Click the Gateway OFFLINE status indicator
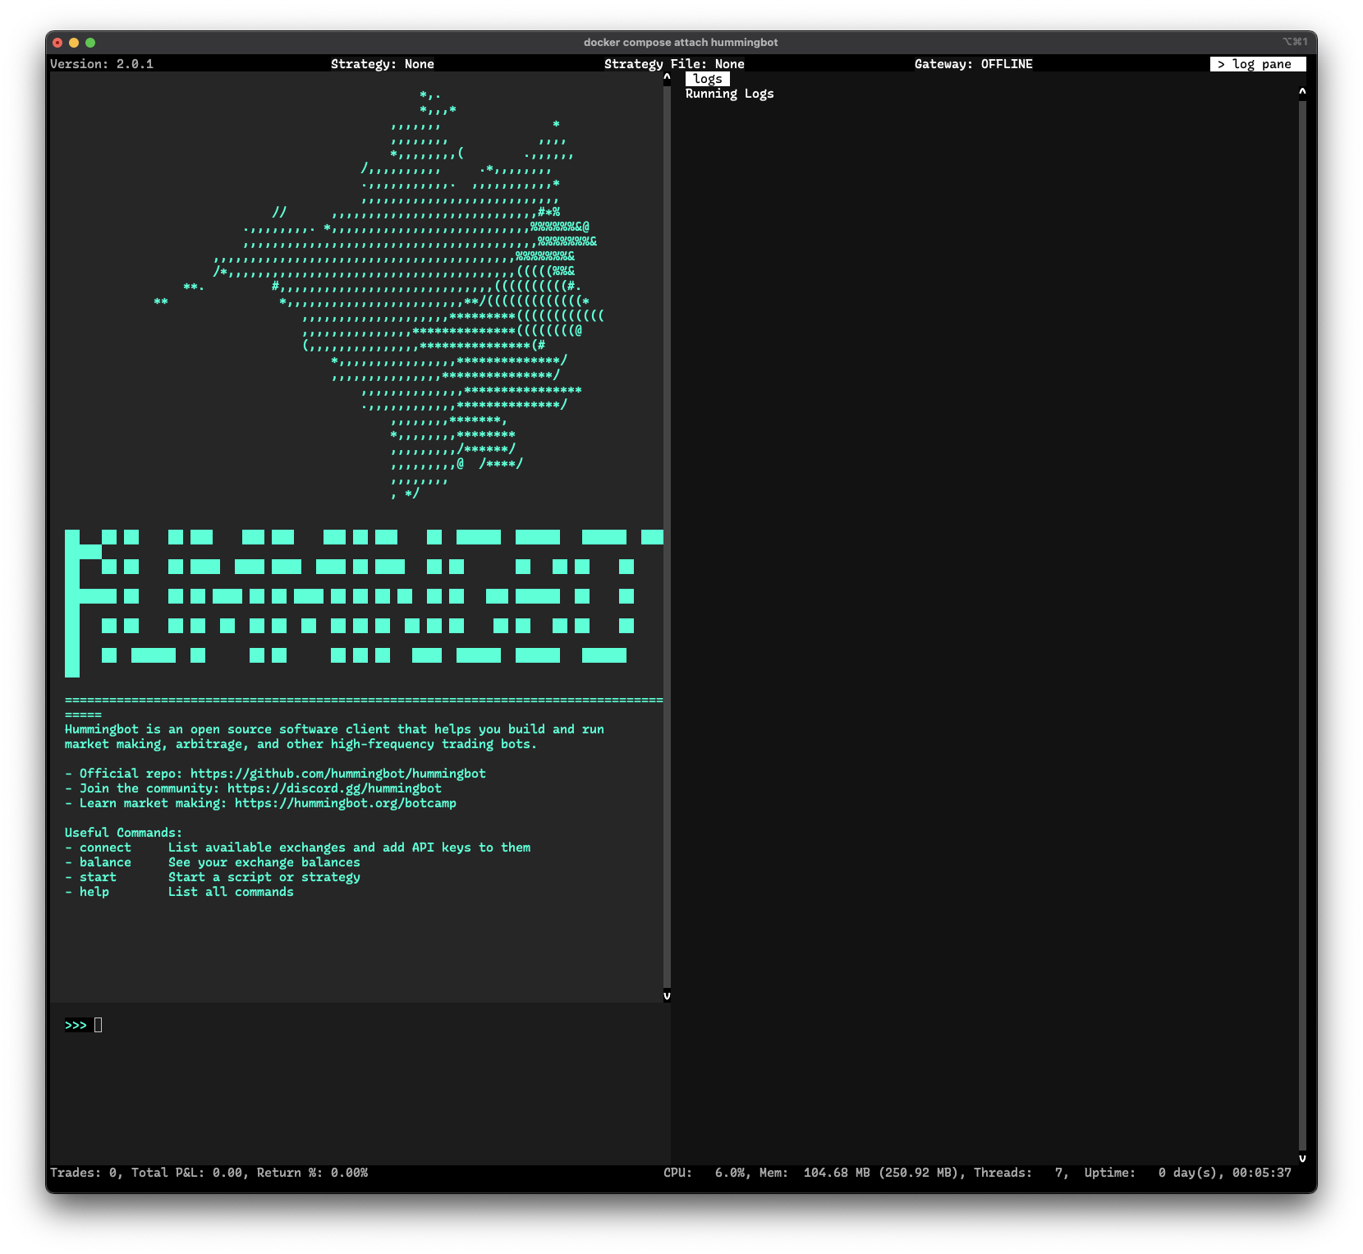 click(x=973, y=64)
